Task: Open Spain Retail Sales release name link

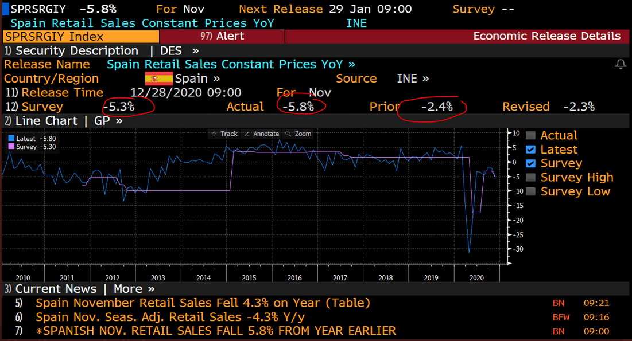Action: point(231,64)
